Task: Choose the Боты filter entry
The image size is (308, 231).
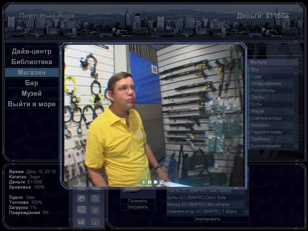Action: [272, 104]
